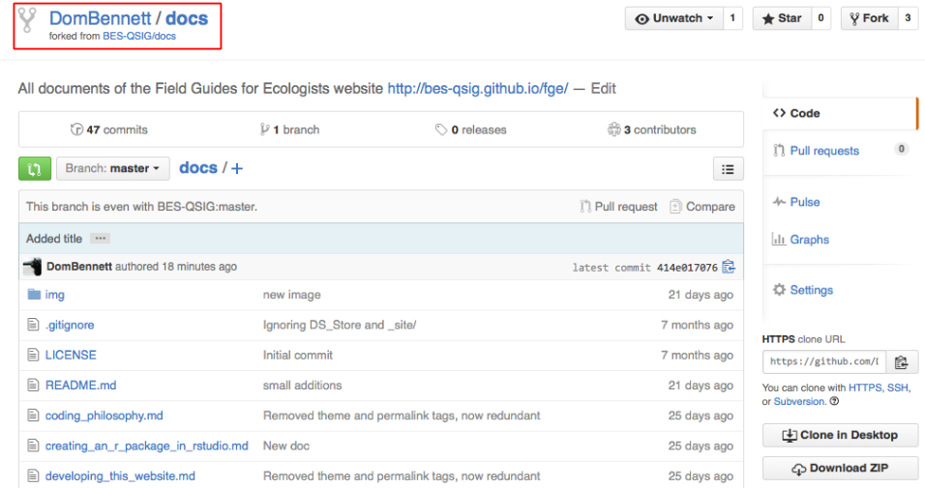Select the Code tab in sidebar
Image resolution: width=925 pixels, height=488 pixels.
[x=840, y=113]
